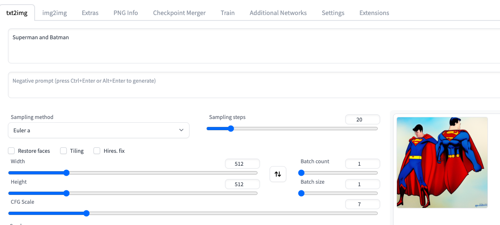Viewport: 500px width, 225px height.
Task: Open the Train tab
Action: (227, 13)
